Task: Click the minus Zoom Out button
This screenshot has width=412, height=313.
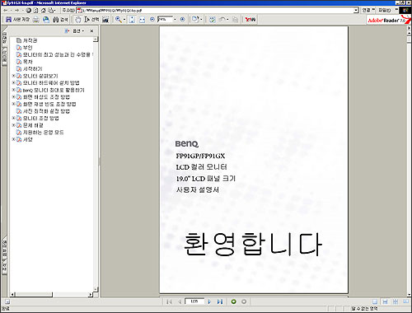Action: pos(152,20)
